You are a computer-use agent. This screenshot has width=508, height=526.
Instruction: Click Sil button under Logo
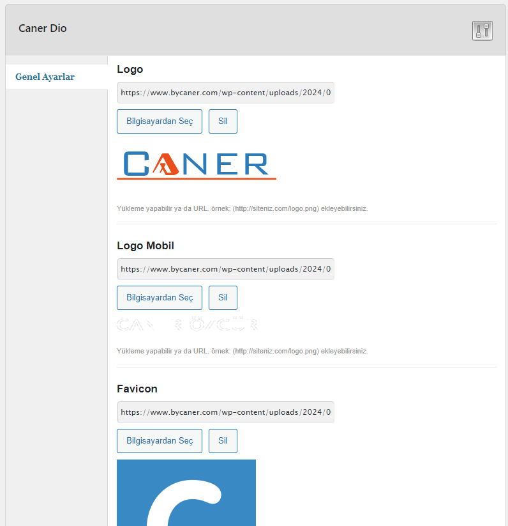click(x=223, y=121)
